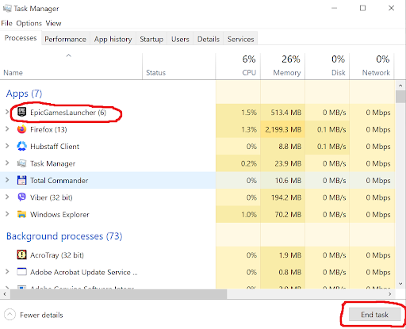Select the AcroTray (32 bit) row name
This screenshot has height=329, width=406.
[57, 255]
